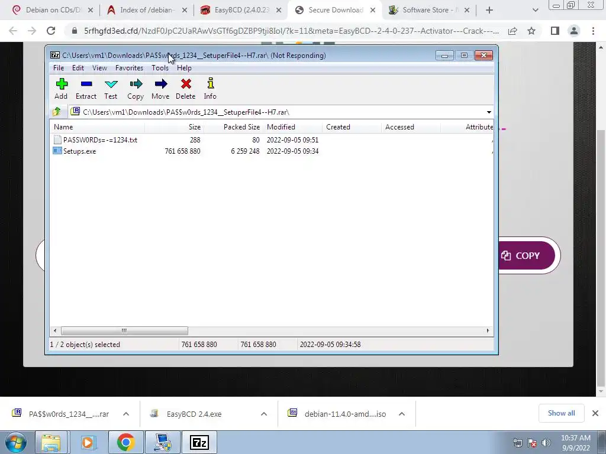606x454 pixels.
Task: Click the Copy toolbar icon in 7-Zip
Action: [x=136, y=84]
